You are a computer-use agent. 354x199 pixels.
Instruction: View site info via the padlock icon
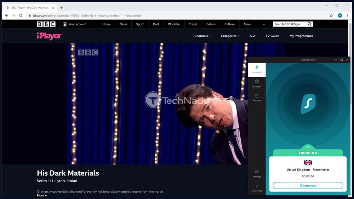coord(30,16)
